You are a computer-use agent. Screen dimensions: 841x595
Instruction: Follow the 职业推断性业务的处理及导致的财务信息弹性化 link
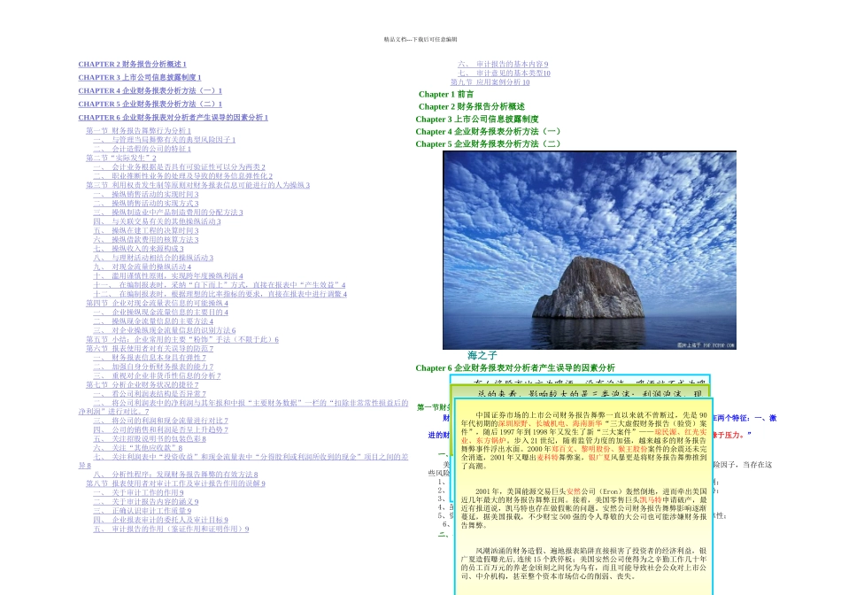(x=183, y=176)
